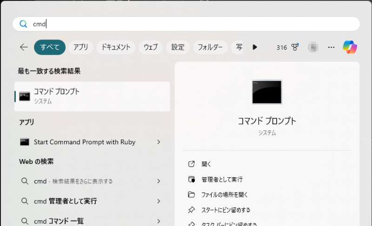372x226 pixels.
Task: Switch to the ウェブ filter tab
Action: click(151, 47)
